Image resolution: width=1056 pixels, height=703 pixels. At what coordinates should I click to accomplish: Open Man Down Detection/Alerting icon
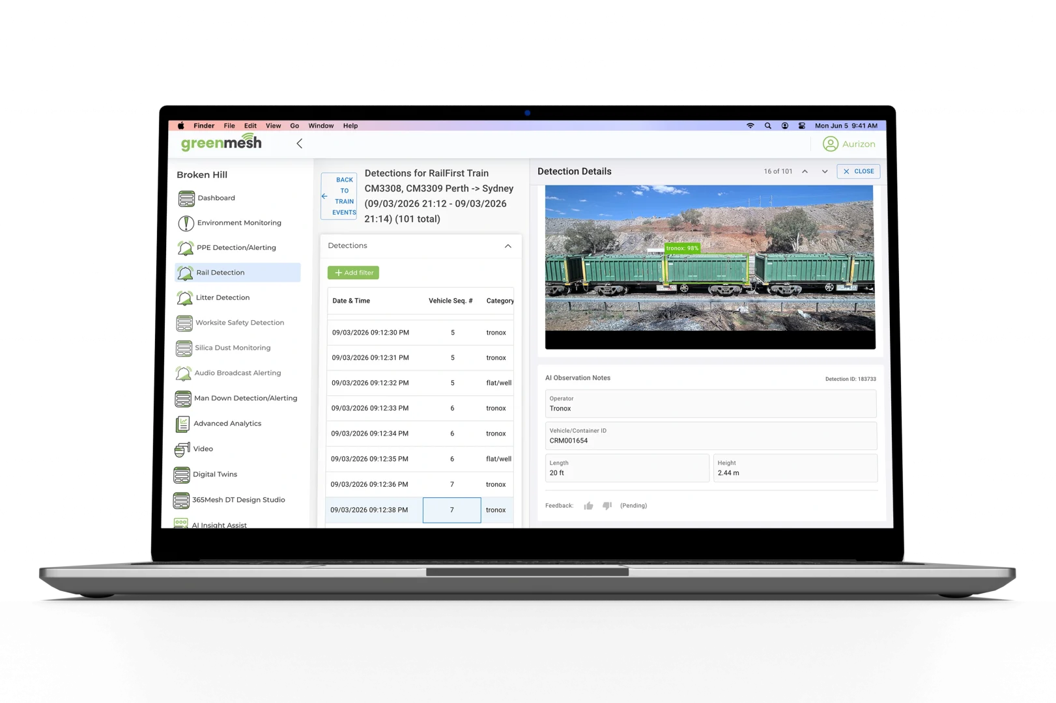[183, 398]
